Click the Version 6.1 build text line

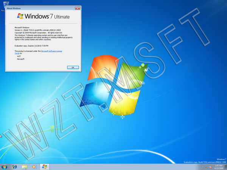(37, 30)
